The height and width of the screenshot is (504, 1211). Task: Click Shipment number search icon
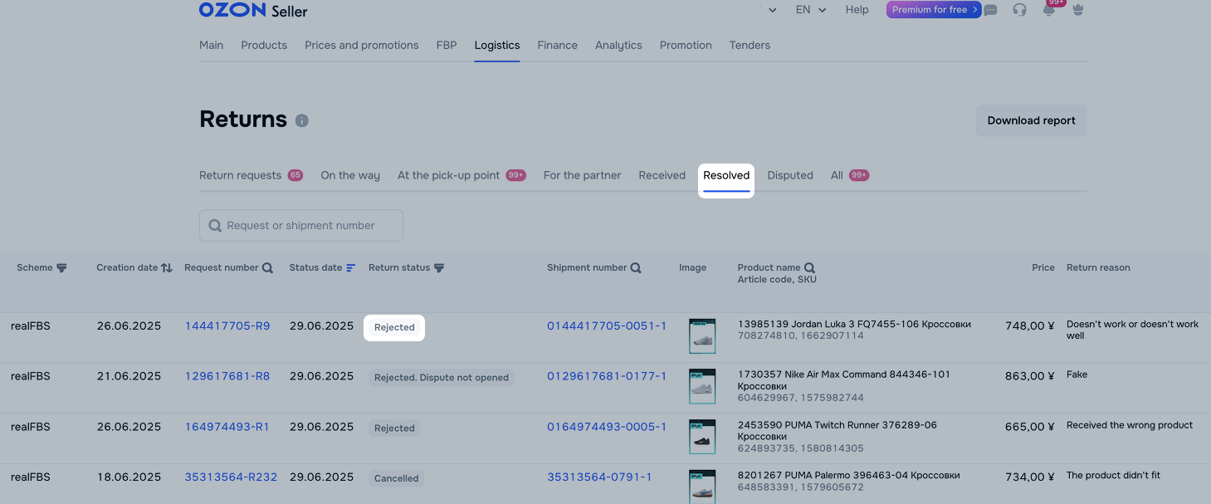pos(636,268)
